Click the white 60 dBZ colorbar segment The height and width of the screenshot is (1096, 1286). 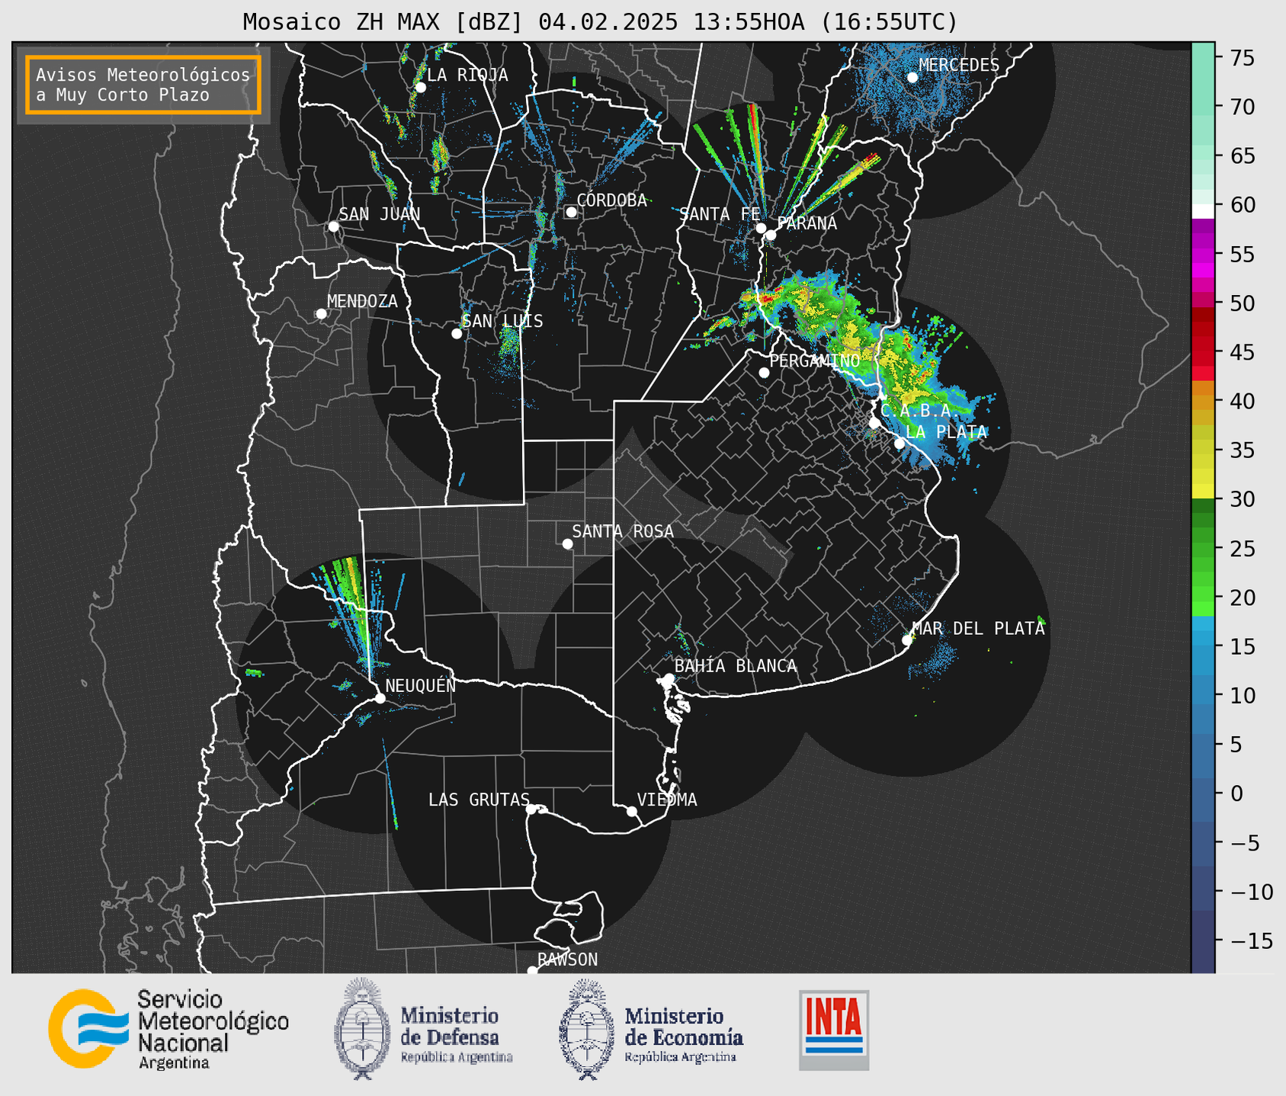[x=1203, y=211]
